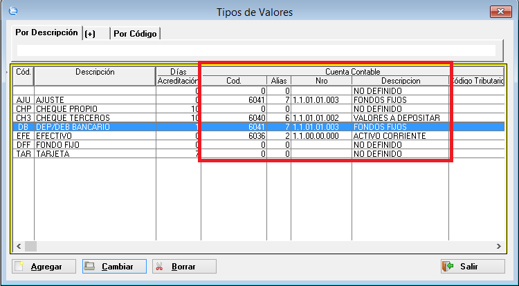This screenshot has height=286, width=519.
Task: Select the CHEQUE TERCEROS row
Action: tap(93, 118)
